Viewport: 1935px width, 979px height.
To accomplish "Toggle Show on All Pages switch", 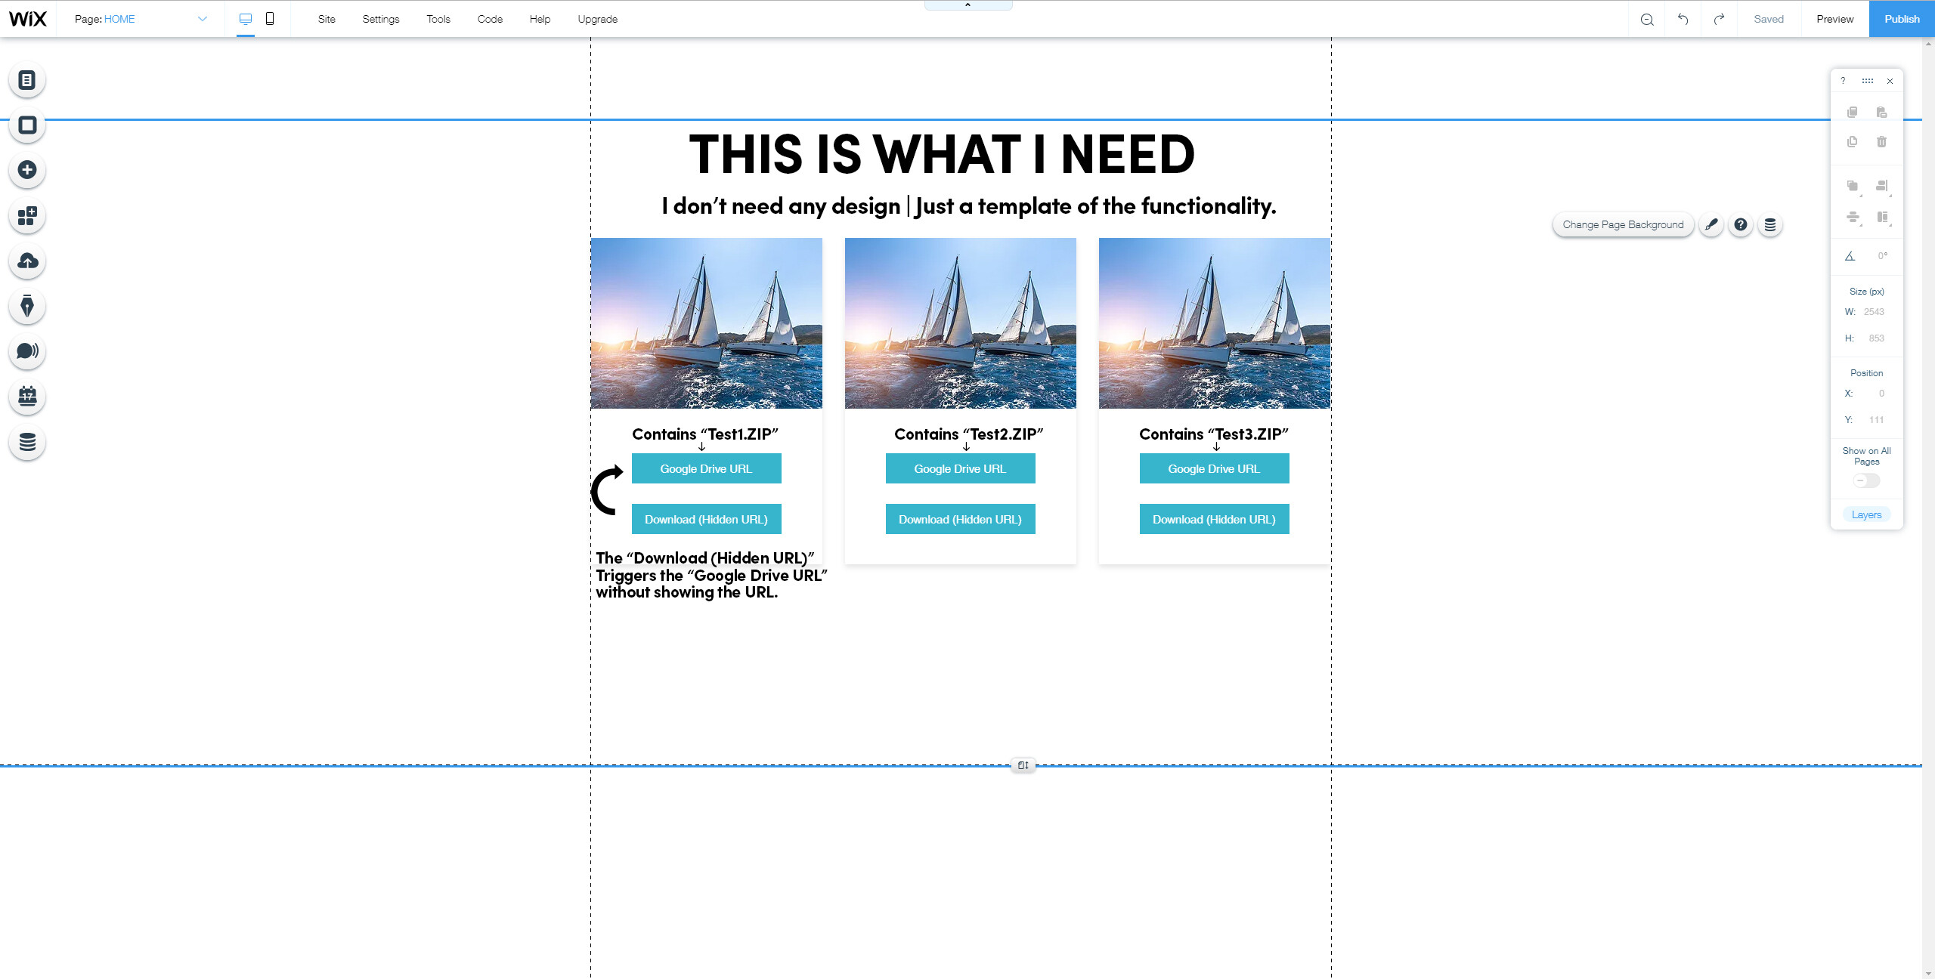I will [x=1866, y=480].
